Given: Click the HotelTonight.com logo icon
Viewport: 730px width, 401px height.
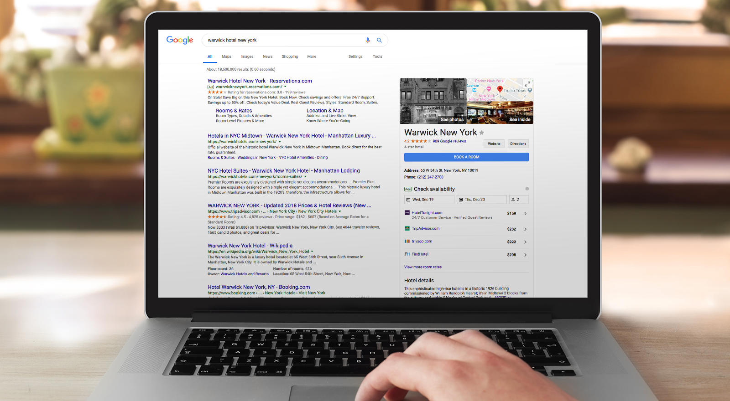Looking at the screenshot, I should pos(407,213).
